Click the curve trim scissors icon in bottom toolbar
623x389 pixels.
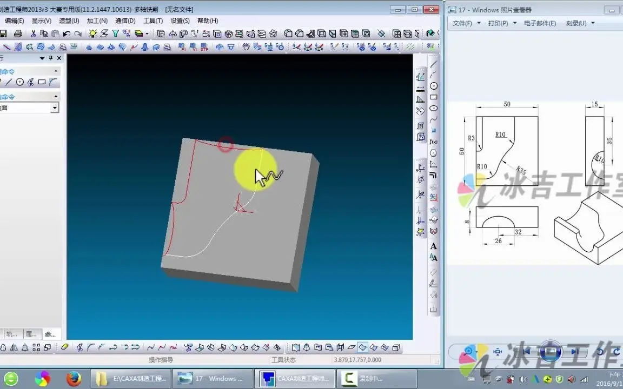[x=79, y=347]
